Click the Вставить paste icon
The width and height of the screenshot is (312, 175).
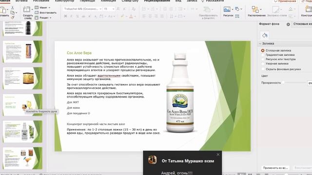click(x=3, y=10)
